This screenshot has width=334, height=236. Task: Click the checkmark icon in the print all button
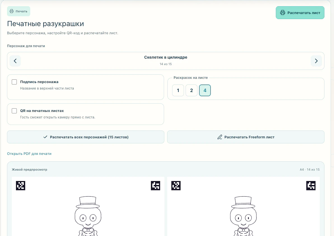pos(45,137)
